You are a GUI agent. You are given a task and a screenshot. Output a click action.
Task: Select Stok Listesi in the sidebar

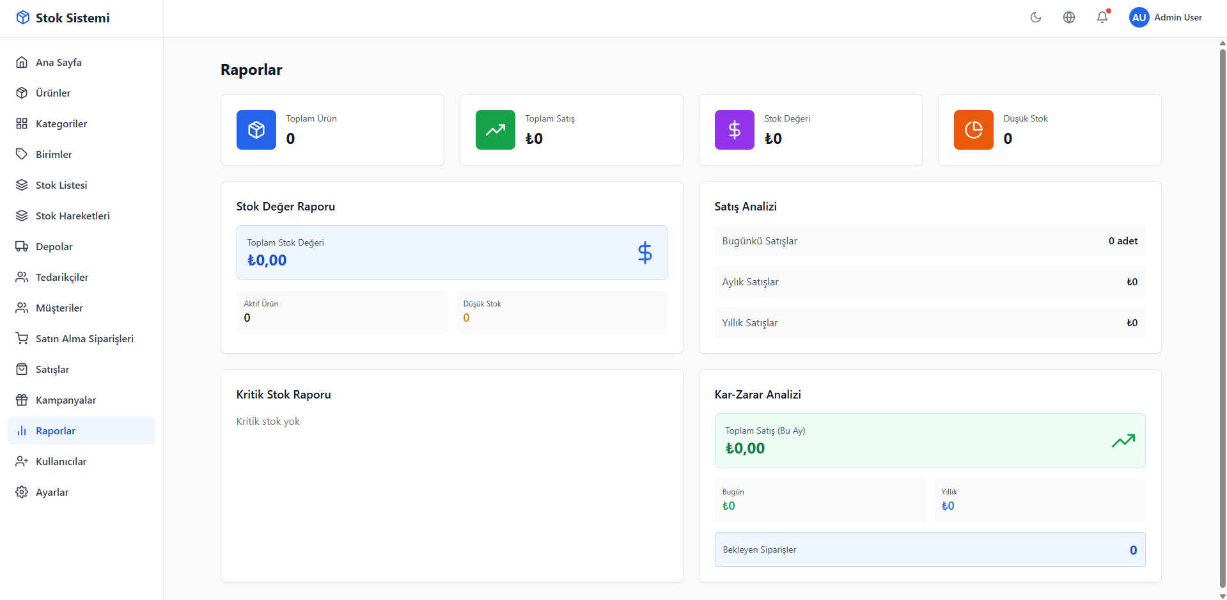tap(81, 185)
